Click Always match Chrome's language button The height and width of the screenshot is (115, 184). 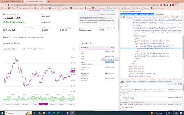129,14
